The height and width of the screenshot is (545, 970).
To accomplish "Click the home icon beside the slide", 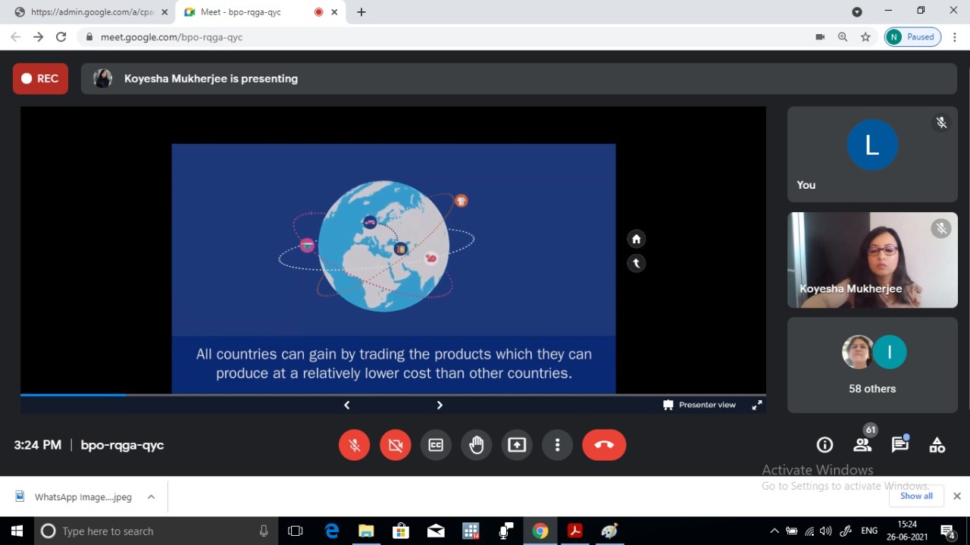I will pyautogui.click(x=637, y=240).
